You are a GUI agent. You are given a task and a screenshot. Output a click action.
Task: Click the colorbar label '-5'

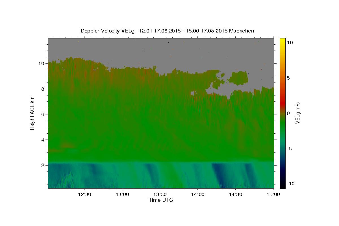(x=289, y=149)
